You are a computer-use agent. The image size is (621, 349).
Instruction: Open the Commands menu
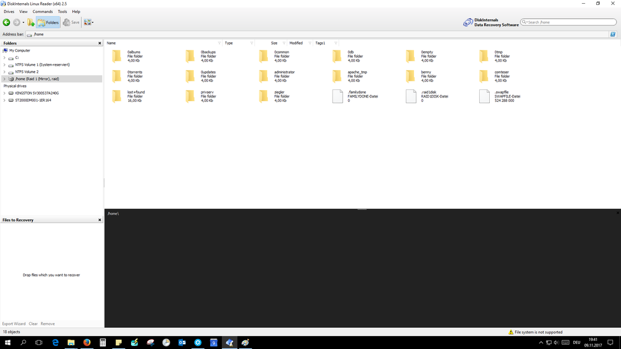pos(42,12)
